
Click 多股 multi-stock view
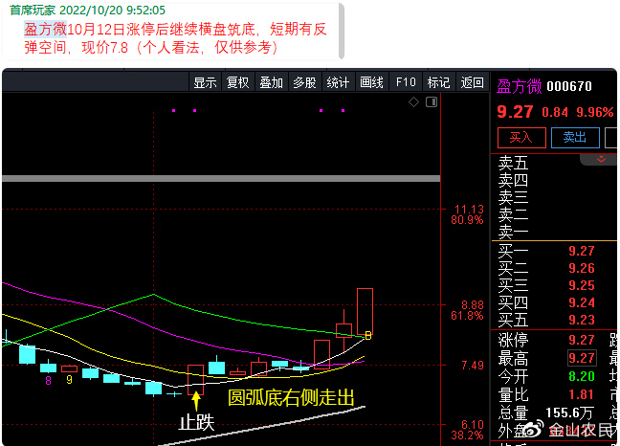(x=304, y=82)
